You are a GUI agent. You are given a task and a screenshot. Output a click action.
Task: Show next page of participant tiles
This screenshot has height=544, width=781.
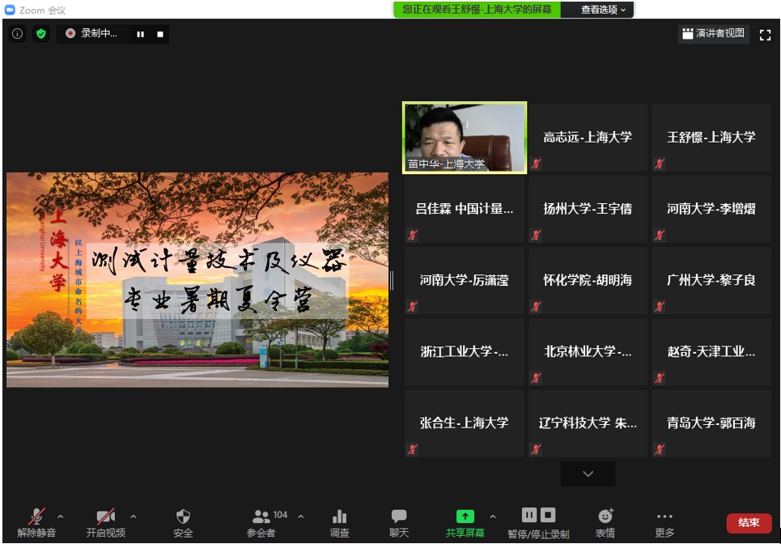point(588,474)
